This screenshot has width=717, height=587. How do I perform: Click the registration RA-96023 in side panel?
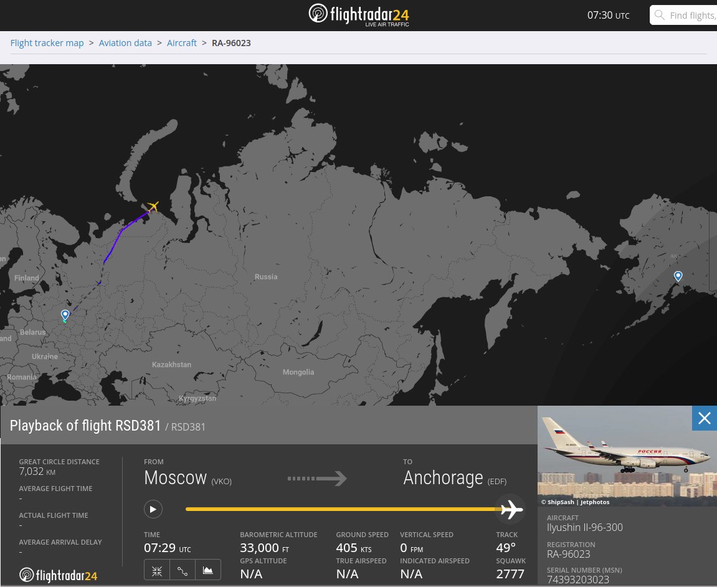click(x=568, y=554)
